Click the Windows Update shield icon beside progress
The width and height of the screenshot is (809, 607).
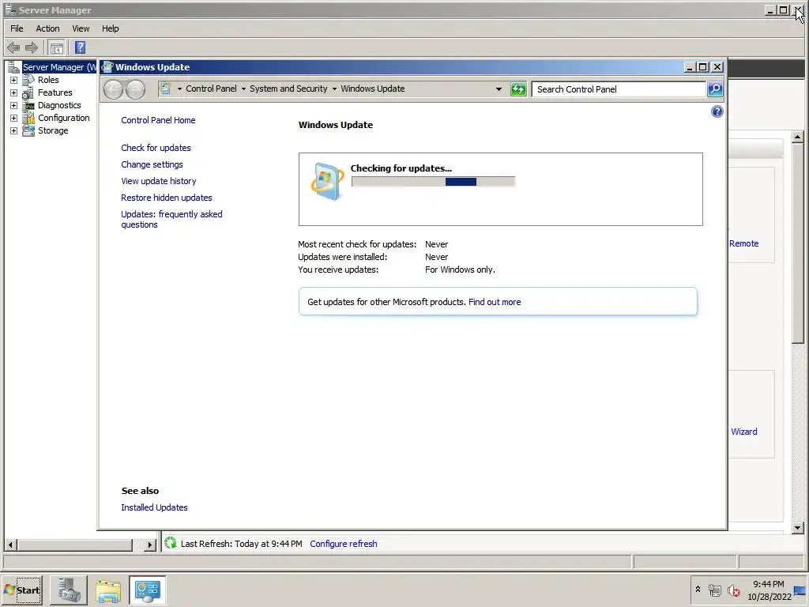pos(327,181)
